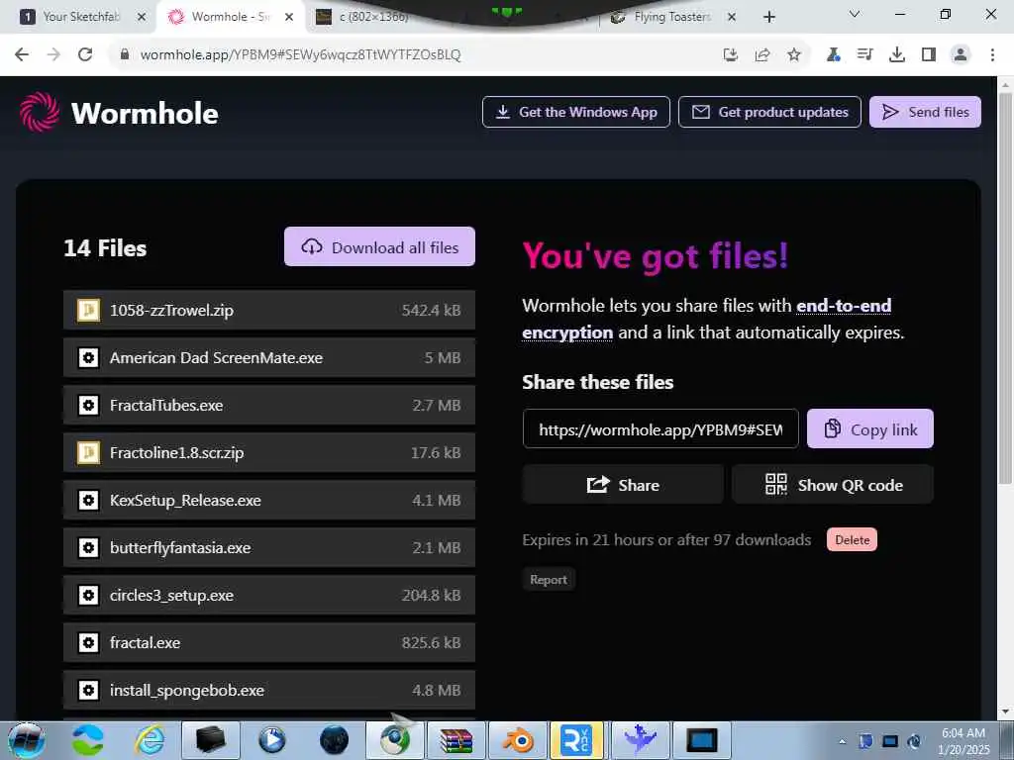Copy the share link
Image resolution: width=1014 pixels, height=760 pixels.
tap(869, 428)
